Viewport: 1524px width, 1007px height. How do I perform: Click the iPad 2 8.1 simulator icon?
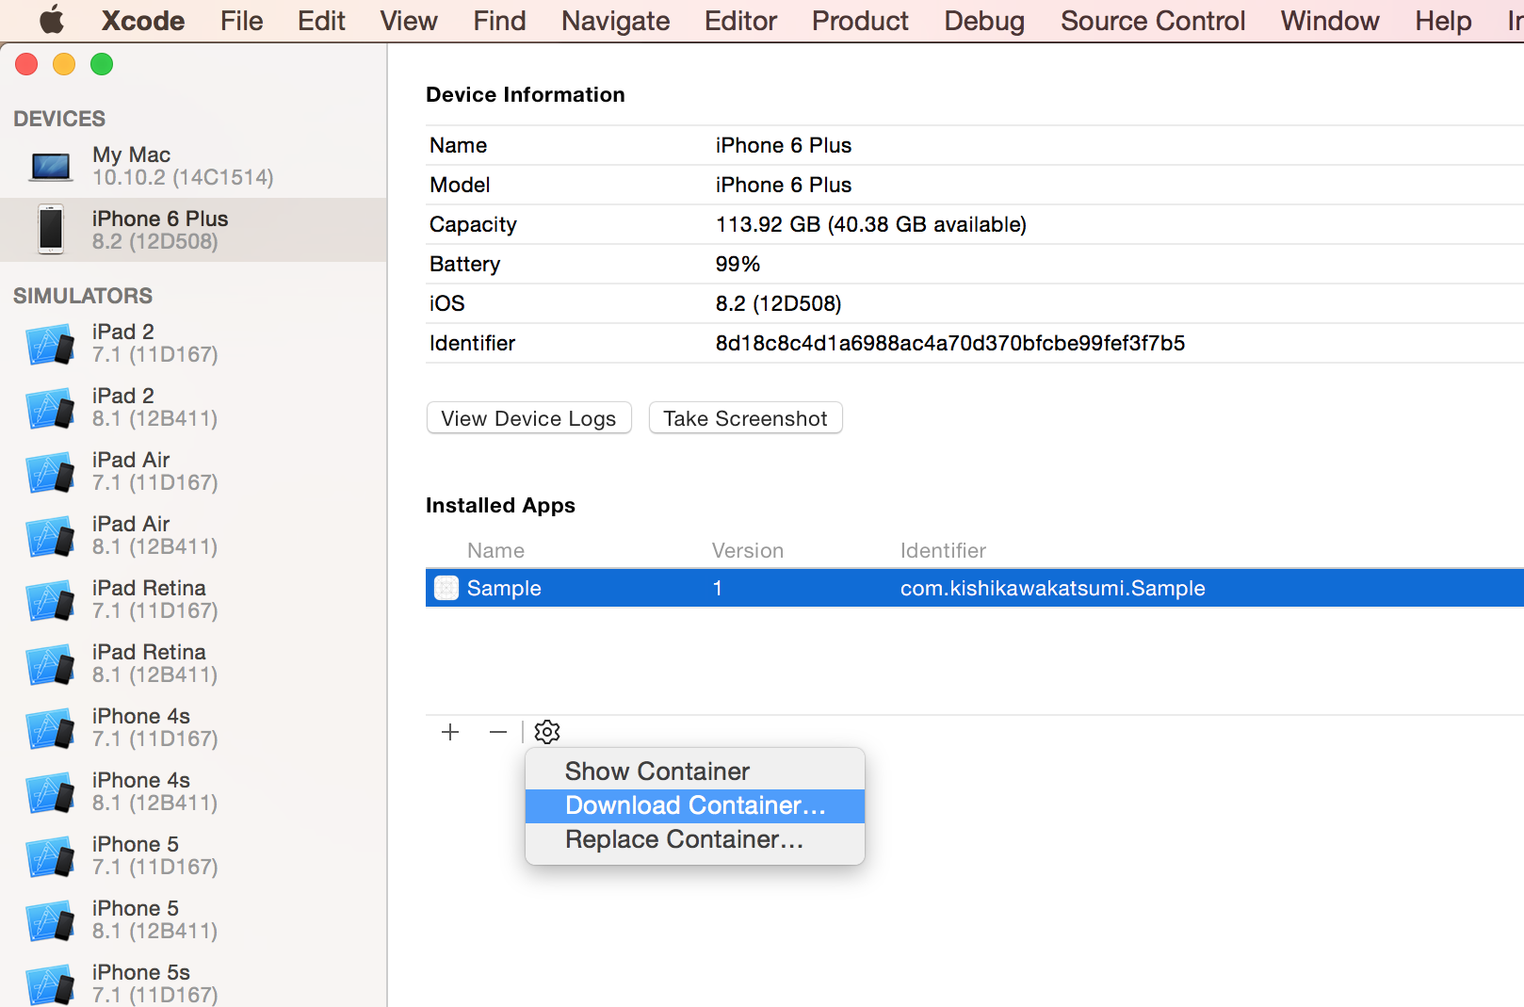coord(51,408)
